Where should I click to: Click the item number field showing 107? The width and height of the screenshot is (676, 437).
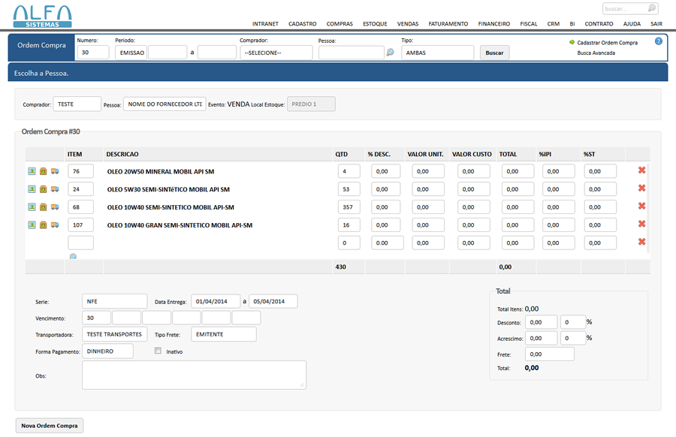[x=80, y=225]
